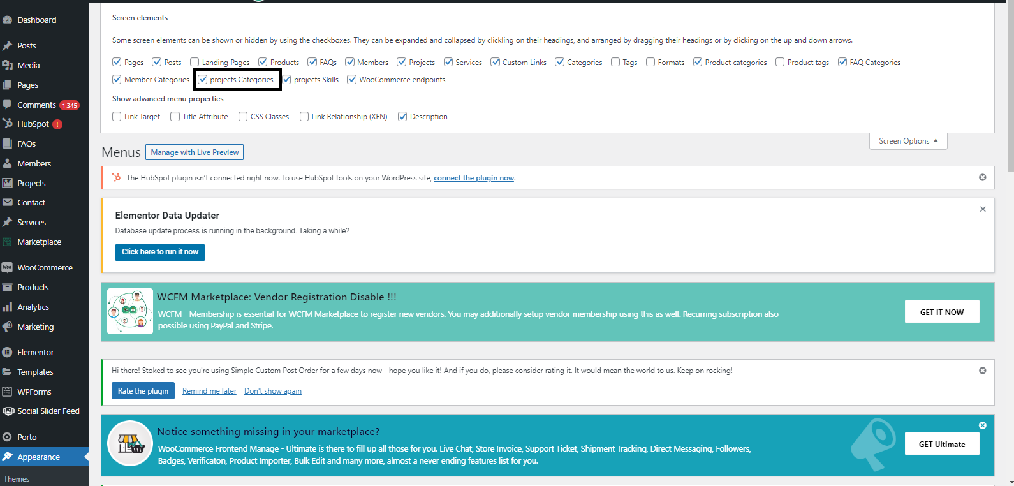Viewport: 1014px width, 486px height.
Task: Click the Comments bubble icon in sidebar
Action: 8,105
